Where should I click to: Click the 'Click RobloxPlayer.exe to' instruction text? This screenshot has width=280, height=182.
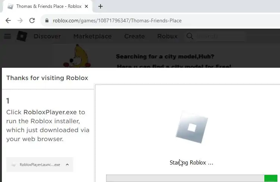point(45,112)
